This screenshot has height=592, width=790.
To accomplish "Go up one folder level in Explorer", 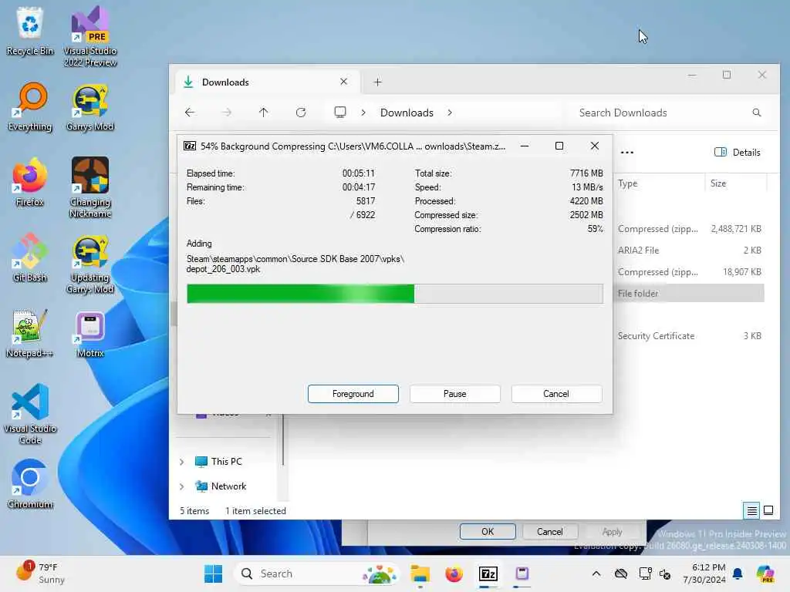I will [x=264, y=113].
